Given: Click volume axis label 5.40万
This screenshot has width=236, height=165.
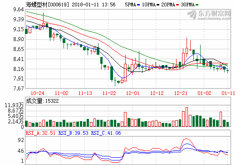Looking at the screenshot, I should click(16, 116).
